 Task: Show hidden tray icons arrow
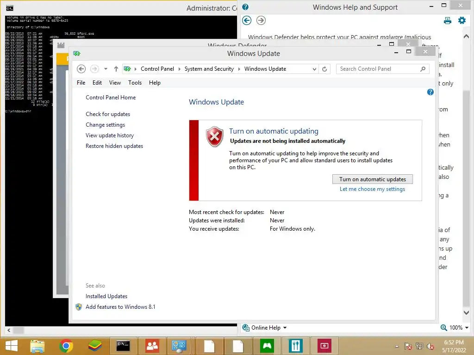[x=397, y=346]
